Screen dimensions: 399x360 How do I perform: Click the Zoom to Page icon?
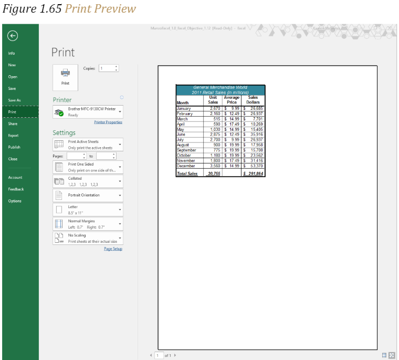pos(392,355)
